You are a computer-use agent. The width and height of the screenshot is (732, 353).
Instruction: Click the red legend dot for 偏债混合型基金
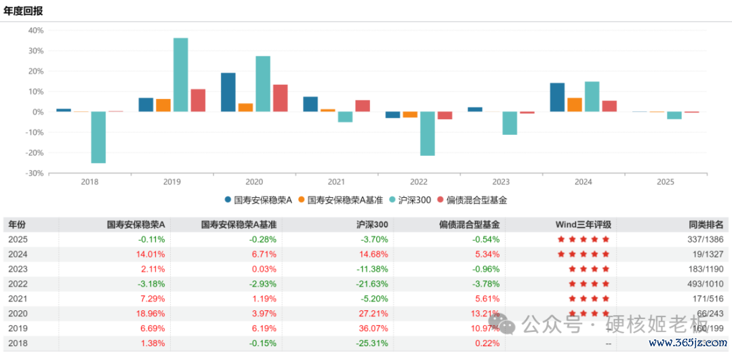(440, 200)
